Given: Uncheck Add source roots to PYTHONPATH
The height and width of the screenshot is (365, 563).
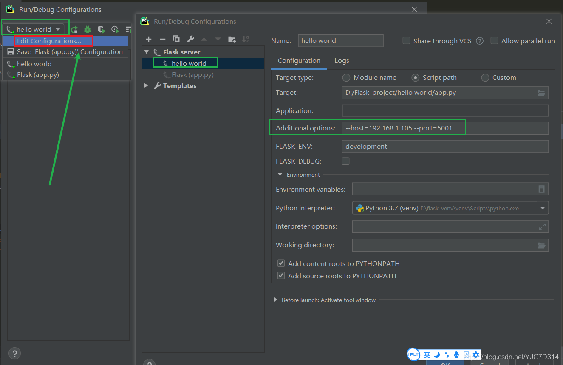Looking at the screenshot, I should click(x=281, y=276).
